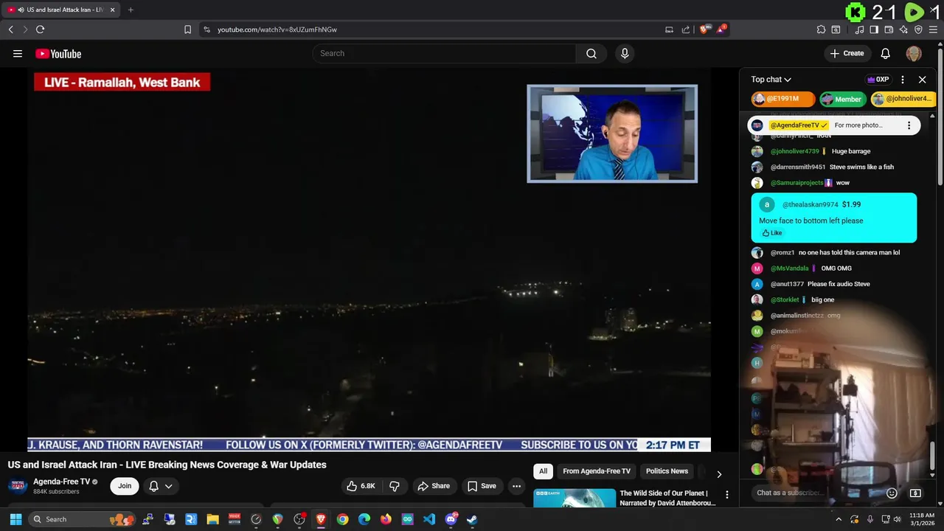The width and height of the screenshot is (944, 531).
Task: Like the video with thumbs up
Action: (x=362, y=486)
